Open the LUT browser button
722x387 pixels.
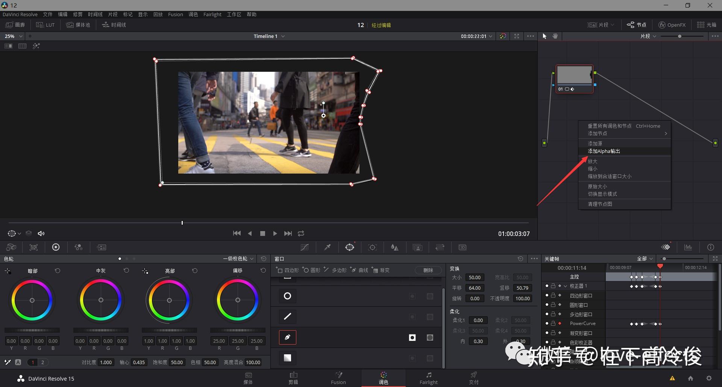coord(46,25)
